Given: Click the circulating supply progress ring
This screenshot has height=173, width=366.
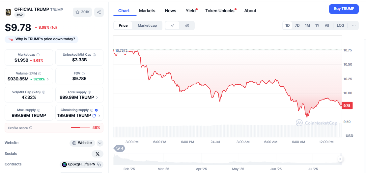Looking at the screenshot, I should (94, 116).
